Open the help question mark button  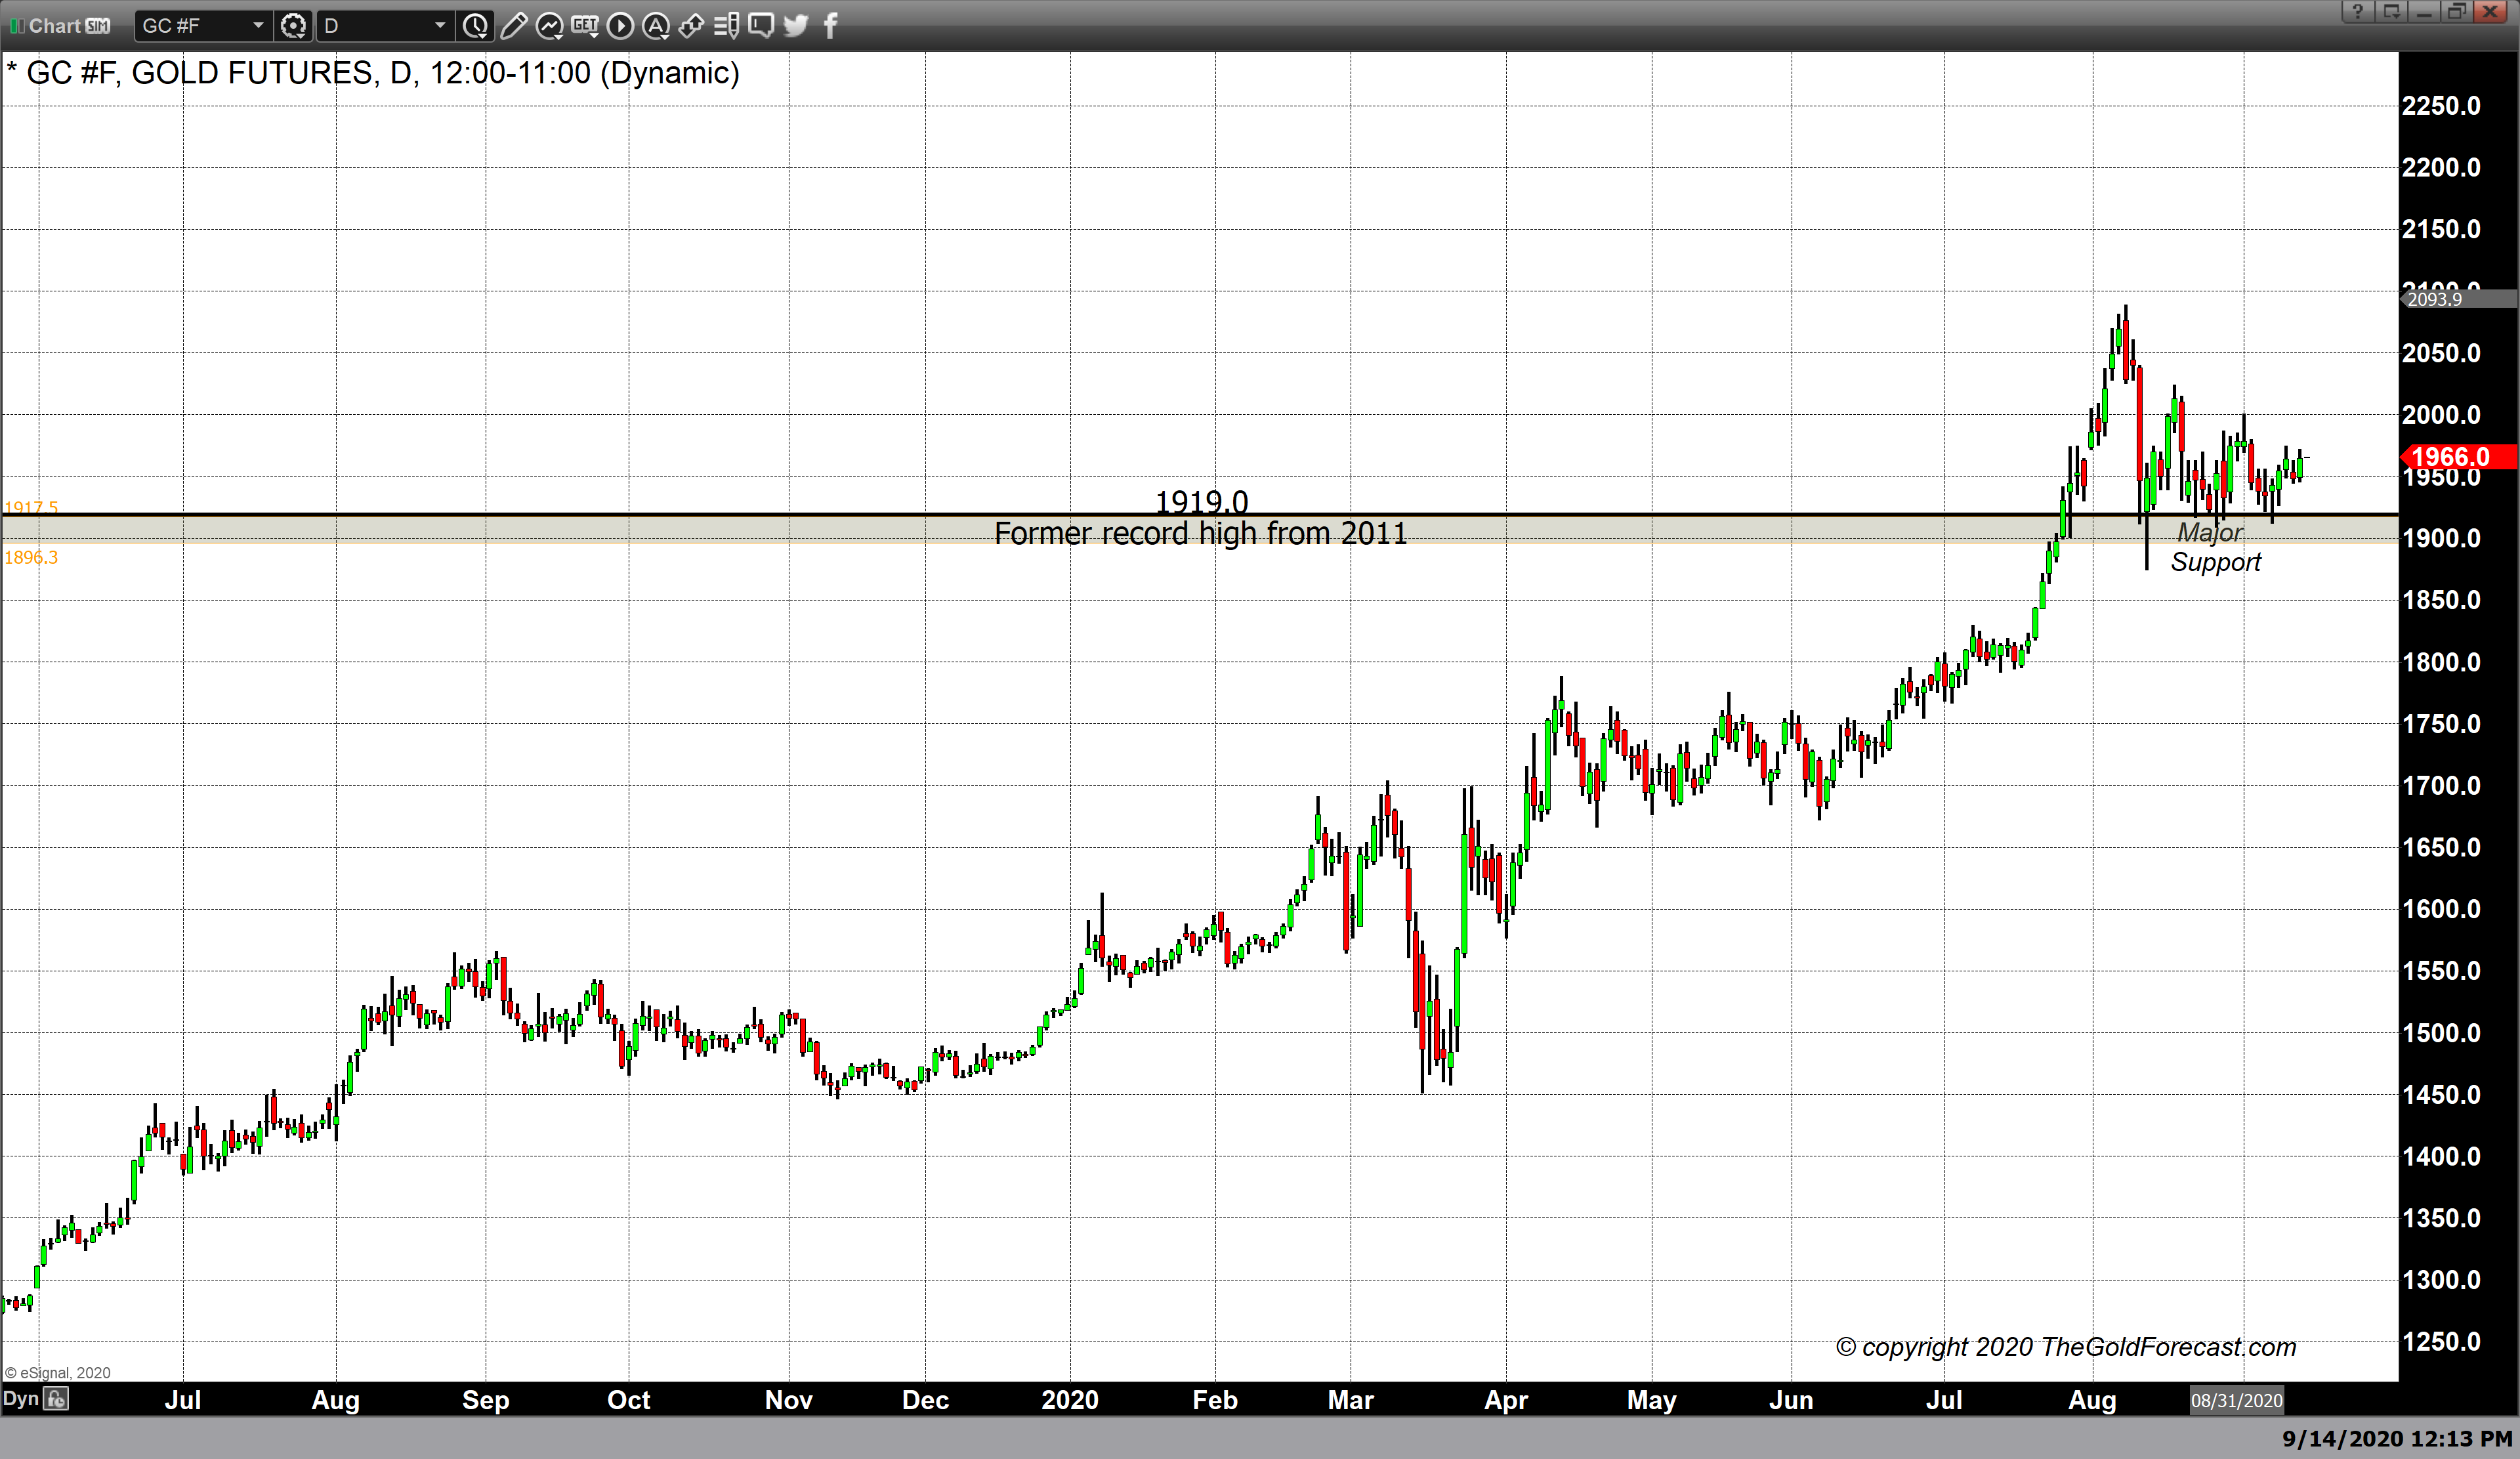click(2357, 12)
